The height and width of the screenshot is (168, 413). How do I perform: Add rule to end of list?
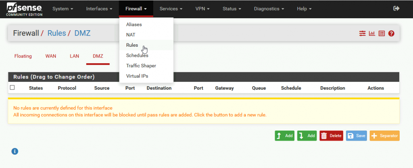point(307,136)
